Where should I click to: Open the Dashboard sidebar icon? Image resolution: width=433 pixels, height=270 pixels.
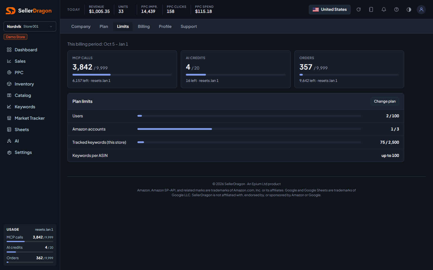click(9, 50)
